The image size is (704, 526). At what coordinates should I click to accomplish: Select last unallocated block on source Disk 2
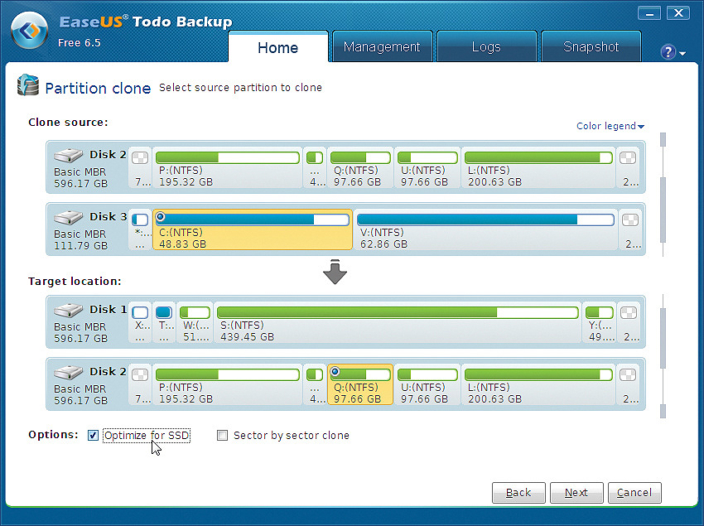629,167
